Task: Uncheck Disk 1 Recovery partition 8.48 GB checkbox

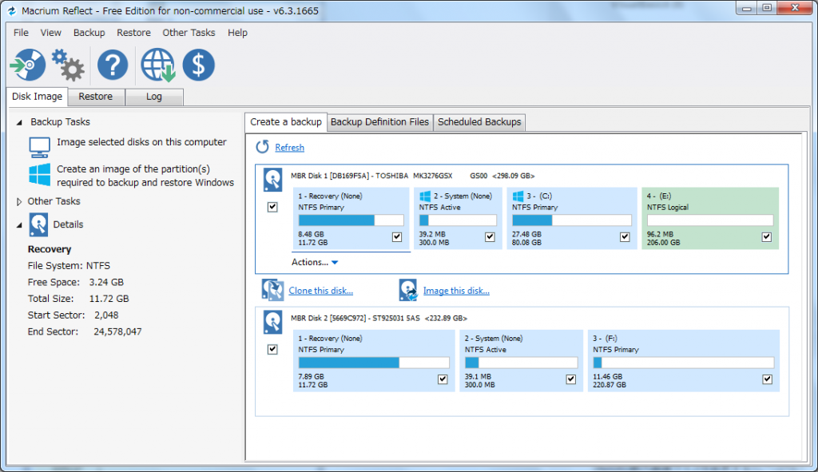Action: coord(397,236)
